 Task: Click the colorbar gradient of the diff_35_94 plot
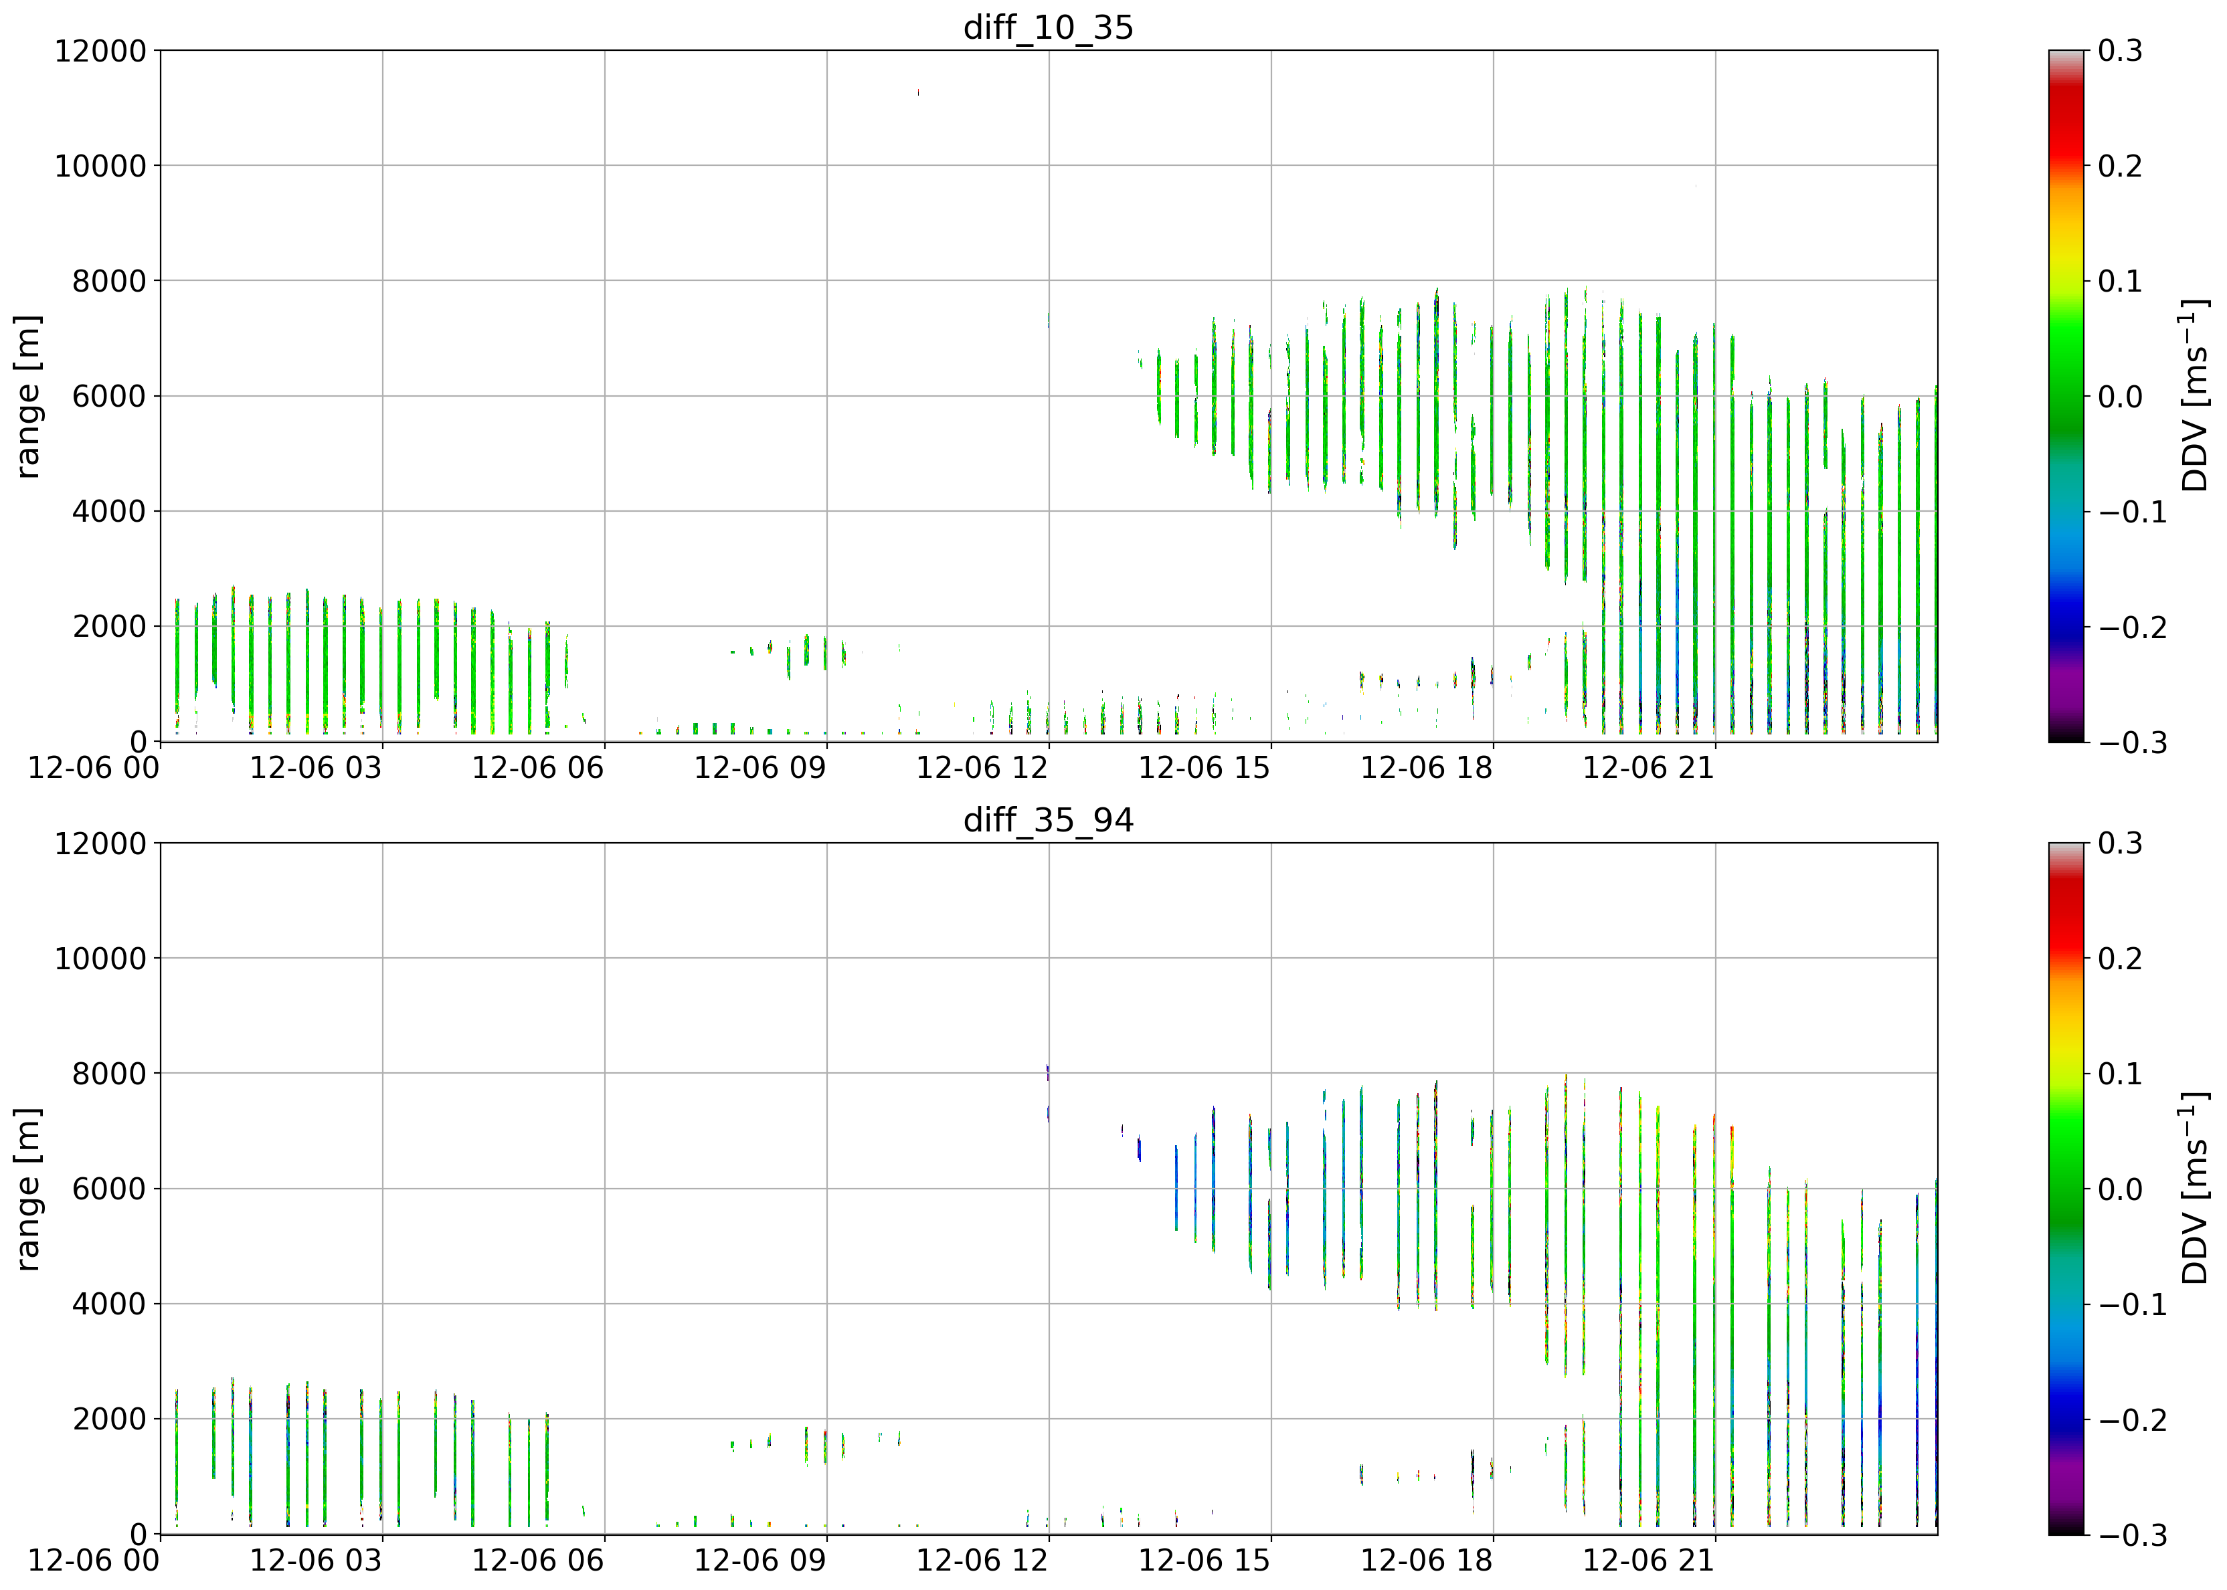(2066, 1189)
